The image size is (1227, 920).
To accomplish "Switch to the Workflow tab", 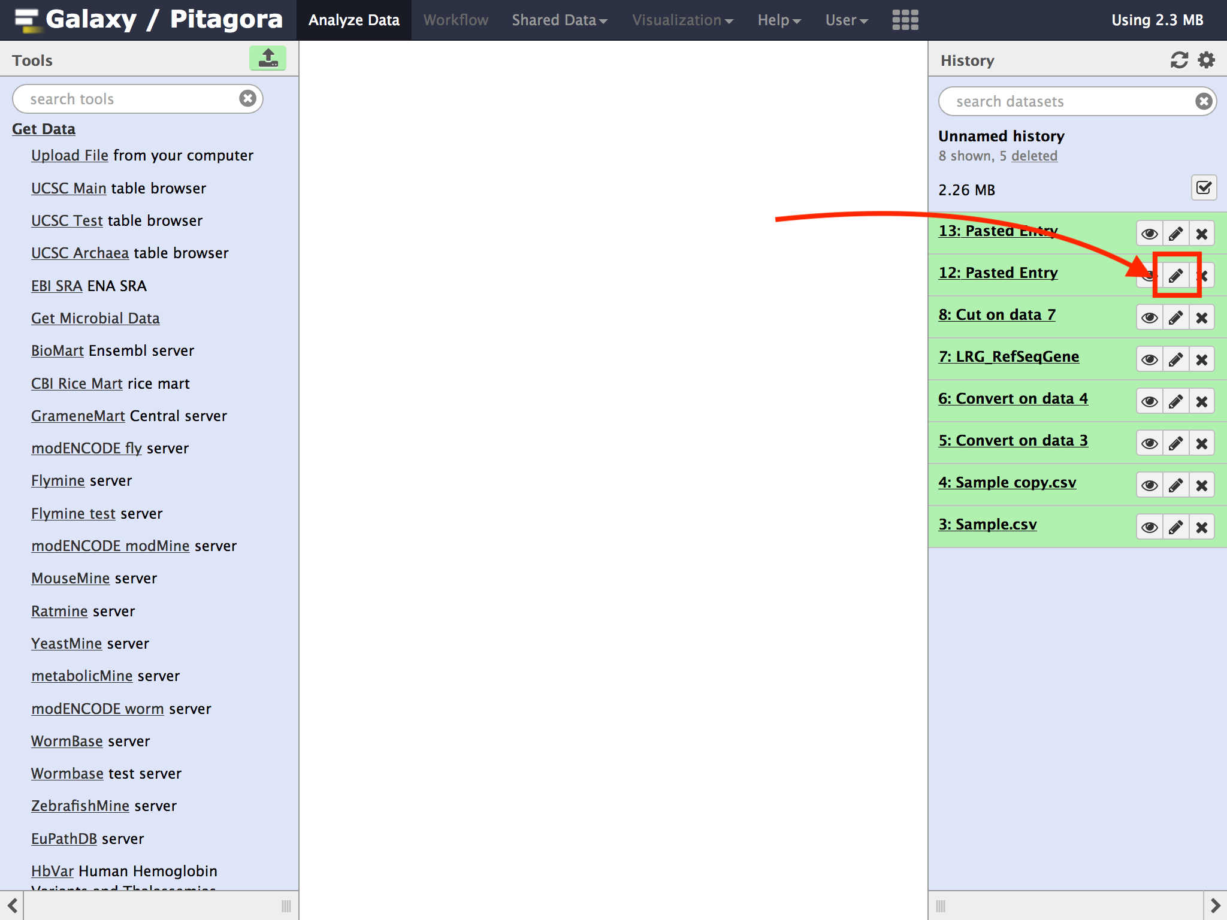I will (x=455, y=20).
